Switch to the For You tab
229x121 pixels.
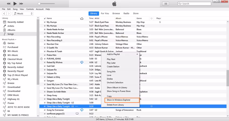click(x=105, y=13)
